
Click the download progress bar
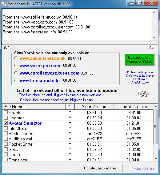click(79, 43)
